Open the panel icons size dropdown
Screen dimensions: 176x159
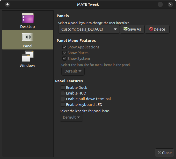click(71, 117)
